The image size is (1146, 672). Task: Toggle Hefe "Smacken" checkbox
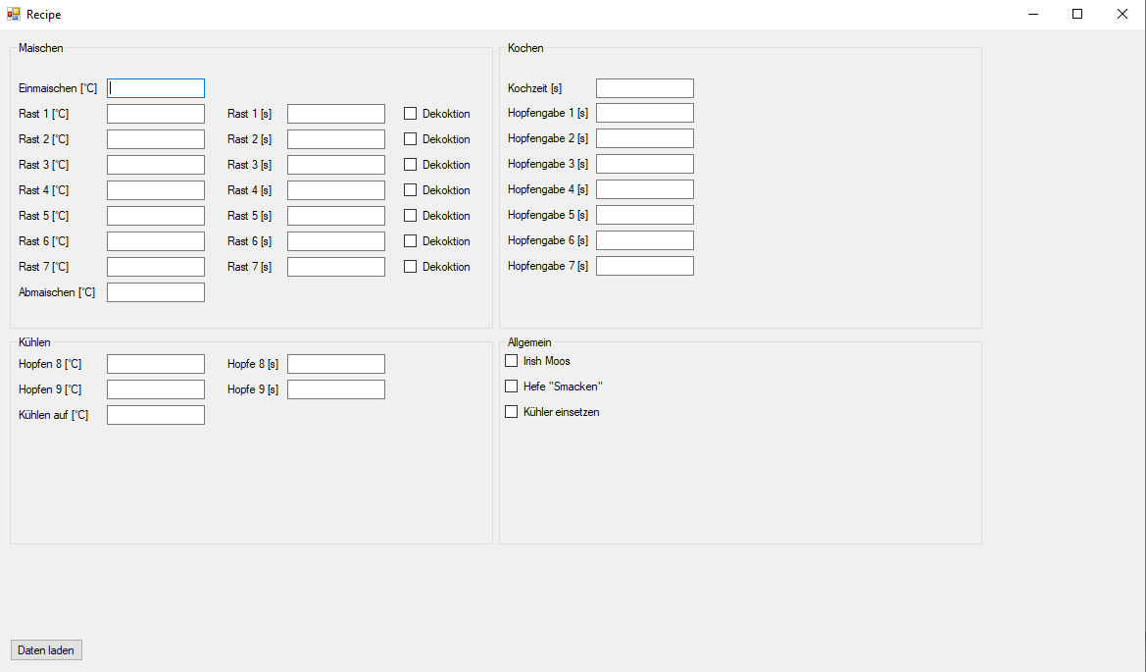click(x=512, y=387)
